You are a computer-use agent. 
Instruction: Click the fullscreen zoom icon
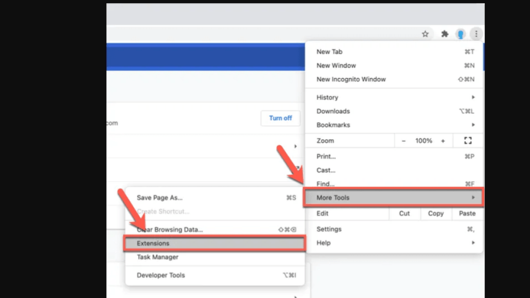[468, 141]
